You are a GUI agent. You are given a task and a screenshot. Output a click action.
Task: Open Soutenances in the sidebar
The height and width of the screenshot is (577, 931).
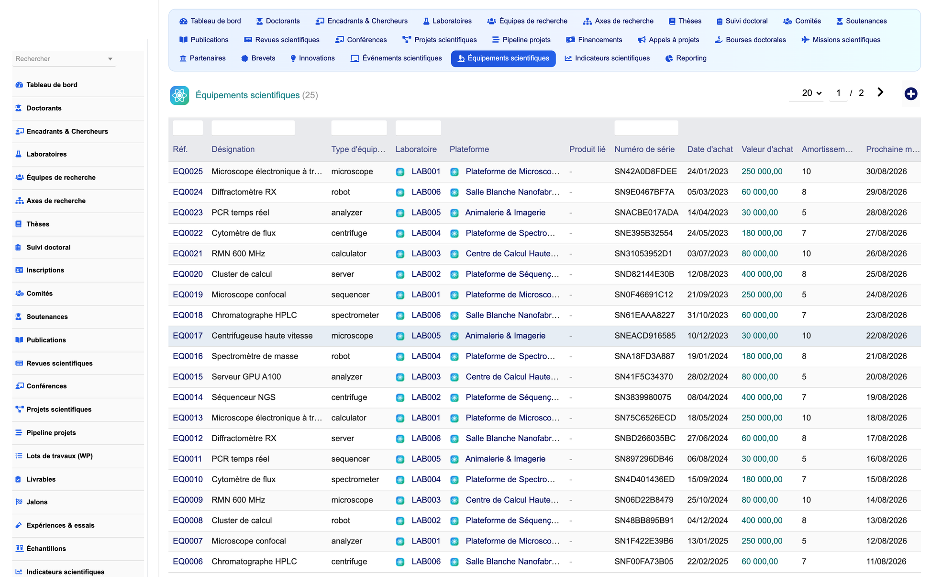click(47, 317)
